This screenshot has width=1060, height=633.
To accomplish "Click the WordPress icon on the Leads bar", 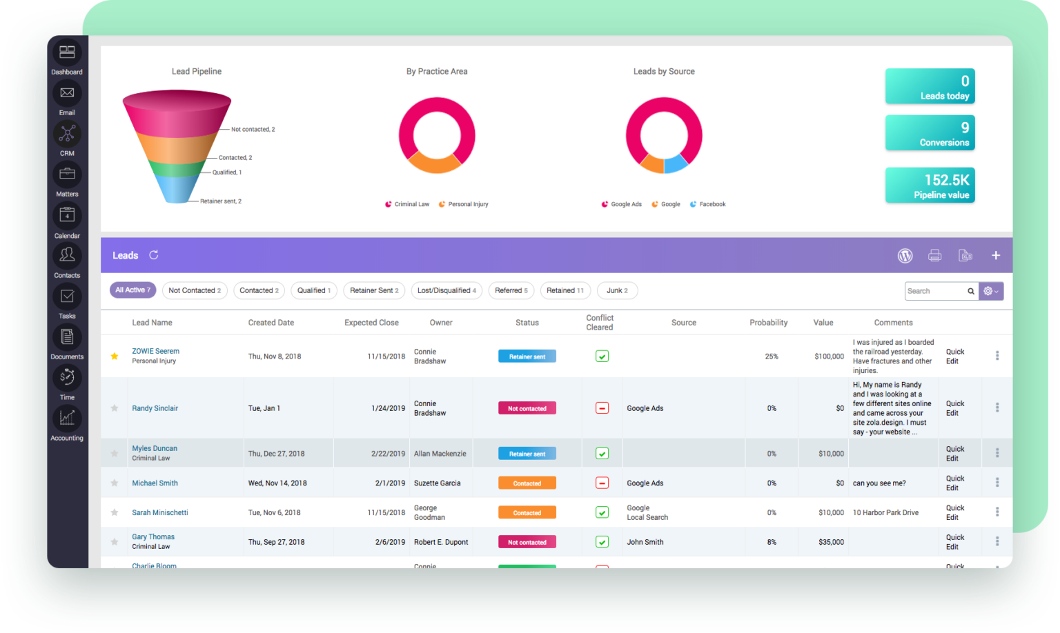I will pos(905,255).
